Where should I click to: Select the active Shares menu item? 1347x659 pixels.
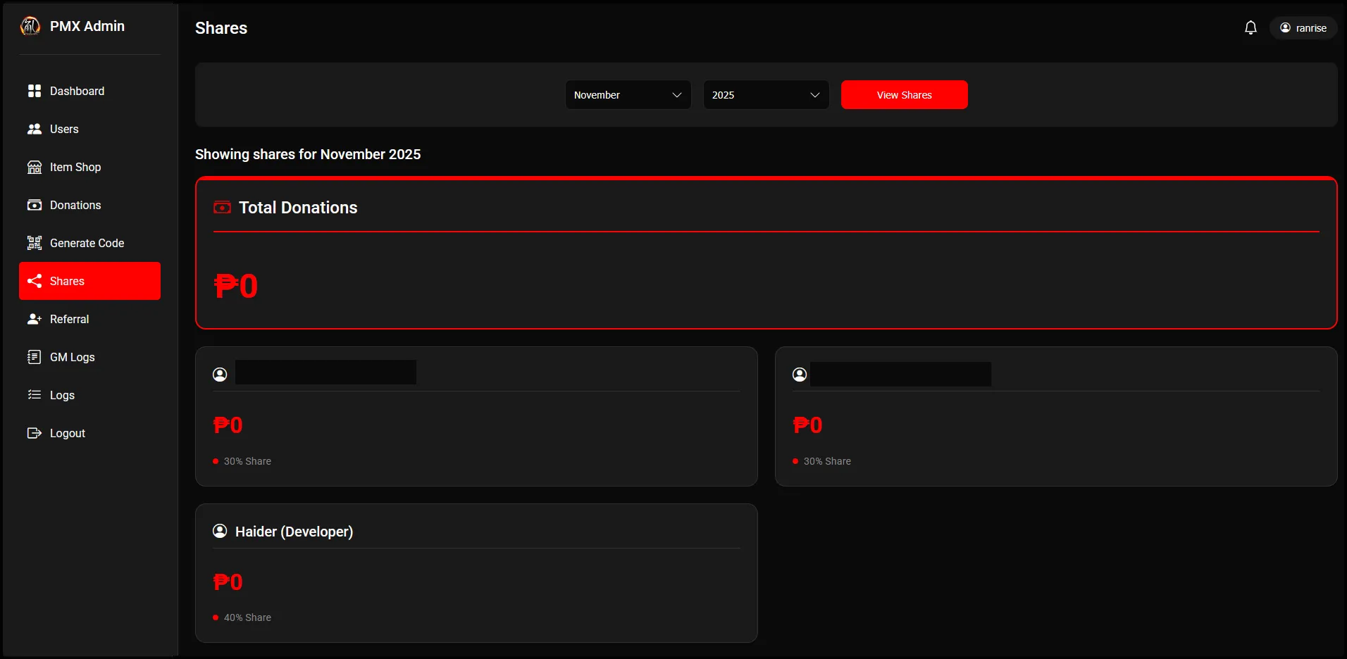[89, 281]
